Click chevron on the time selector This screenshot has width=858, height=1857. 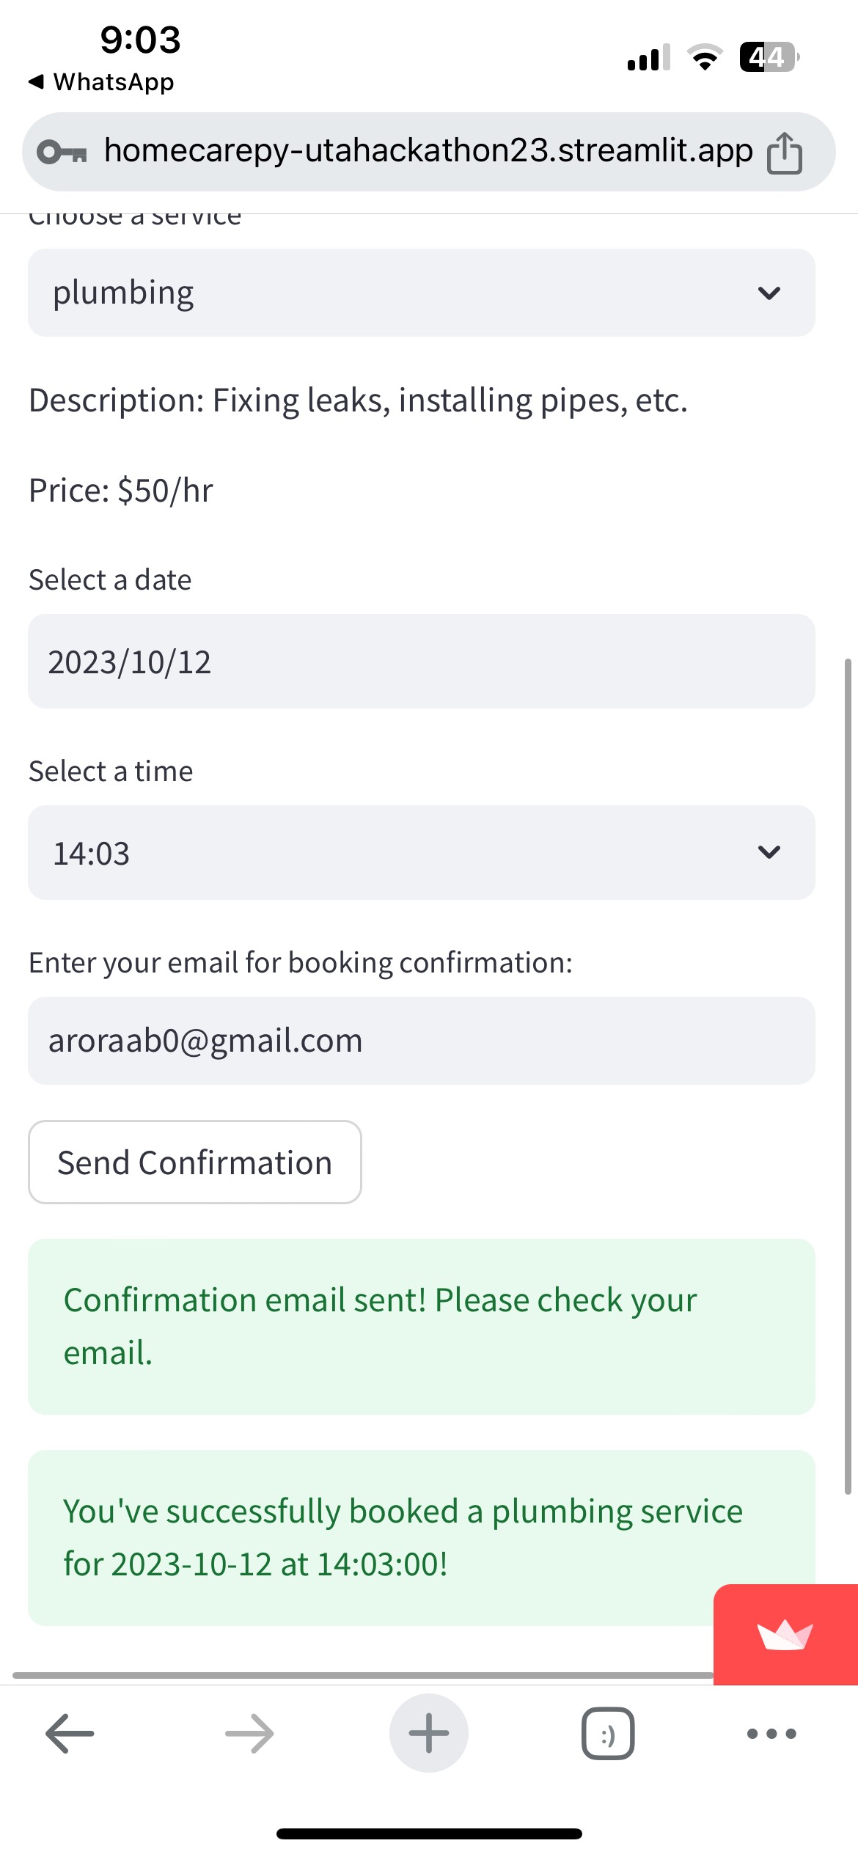tap(769, 852)
